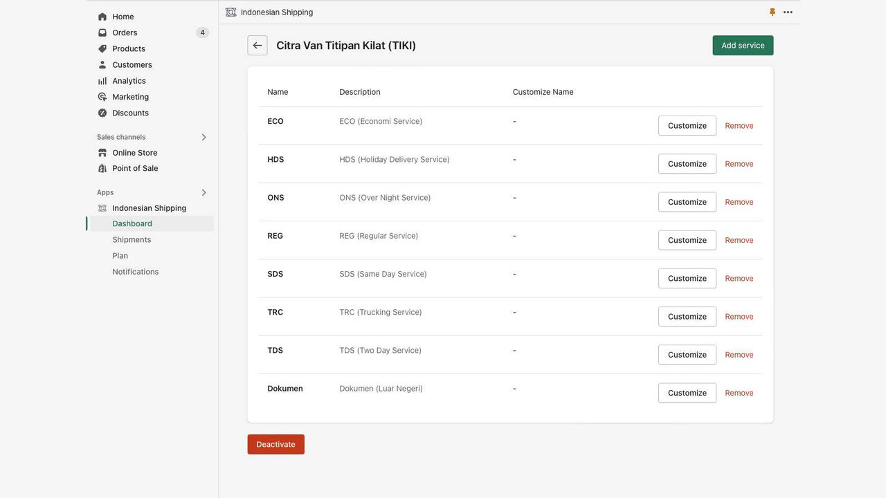Customize the TDS service
This screenshot has height=498, width=886.
[x=687, y=355]
